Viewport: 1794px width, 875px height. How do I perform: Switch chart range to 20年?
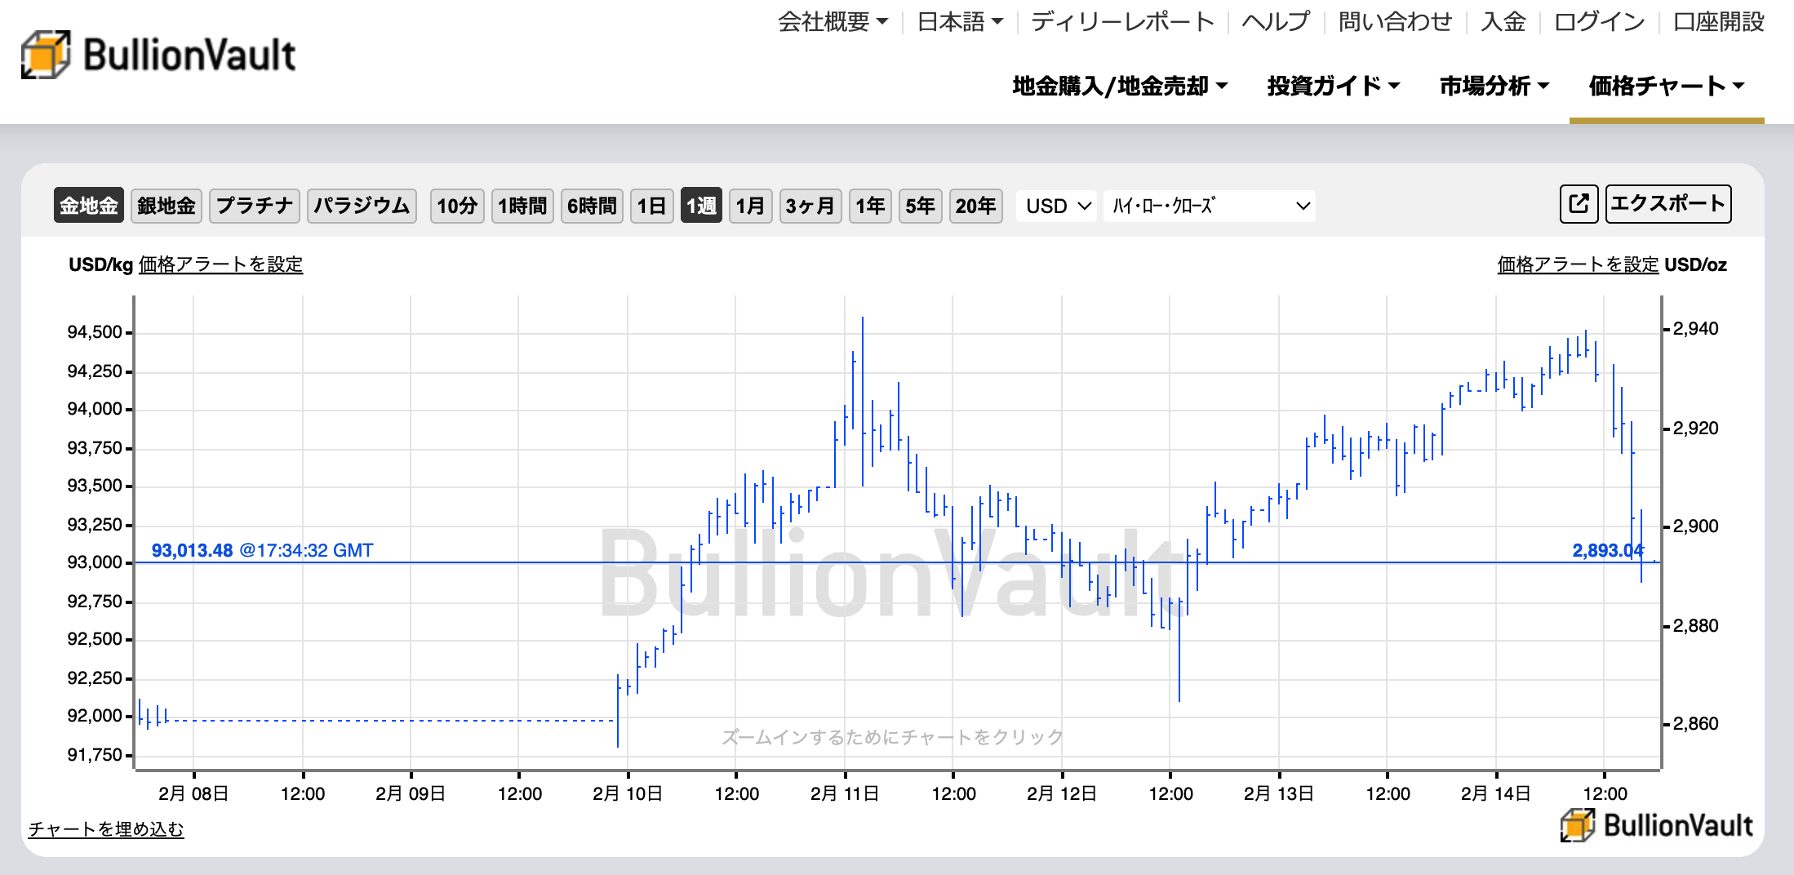[x=975, y=206]
